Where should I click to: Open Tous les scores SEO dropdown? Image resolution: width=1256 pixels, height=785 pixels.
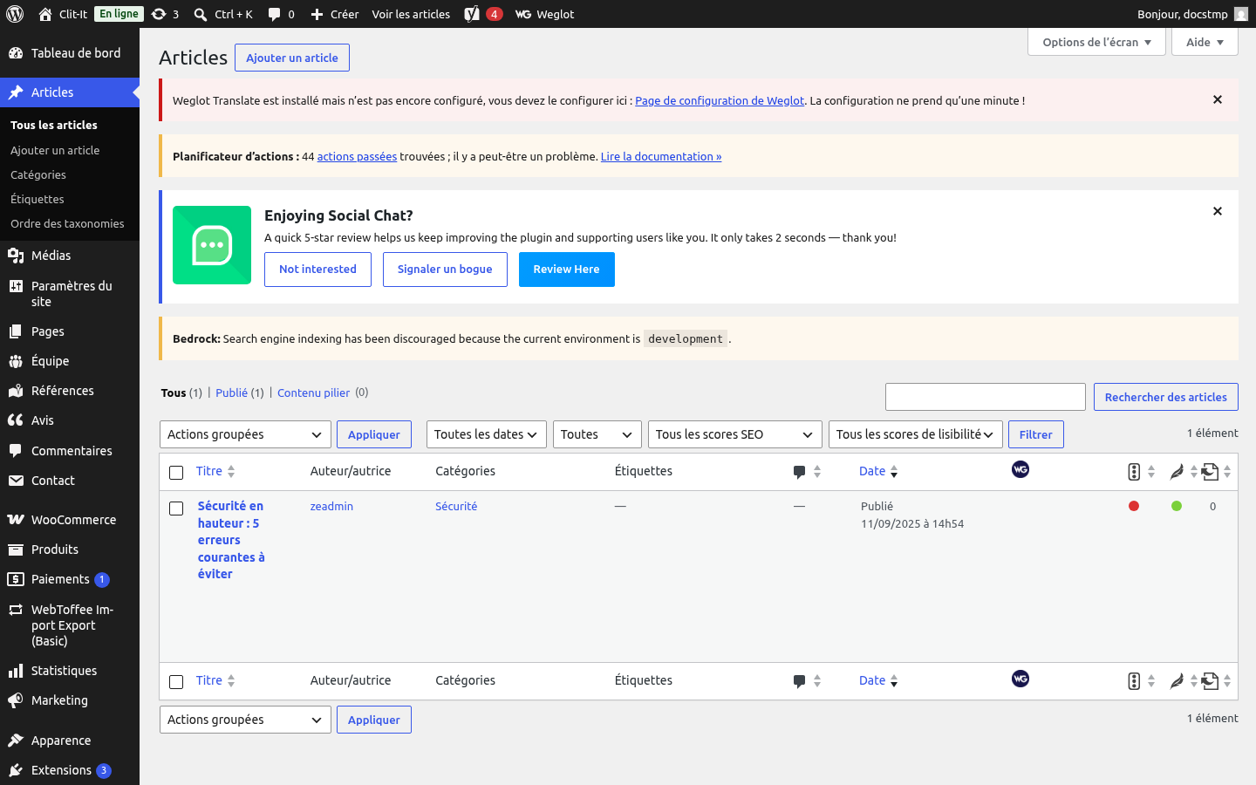pyautogui.click(x=734, y=434)
